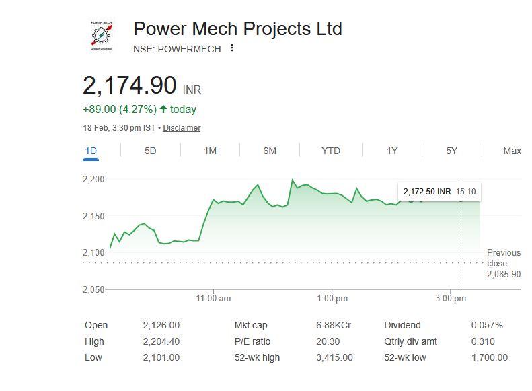Click the 11:00 am axis label

[x=214, y=298]
